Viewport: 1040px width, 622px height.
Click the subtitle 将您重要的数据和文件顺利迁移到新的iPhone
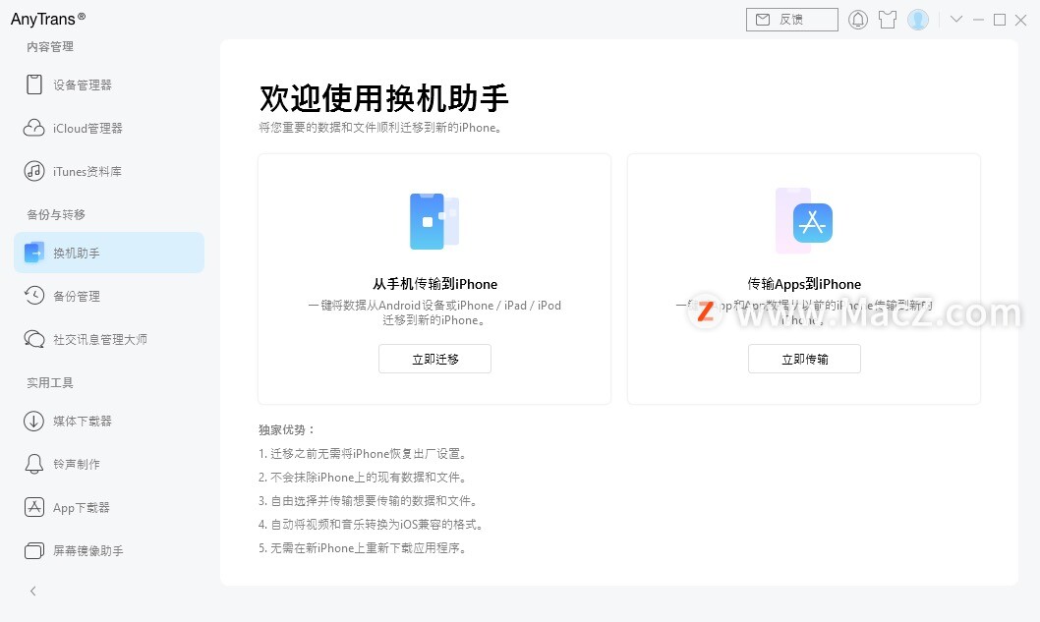coord(380,128)
